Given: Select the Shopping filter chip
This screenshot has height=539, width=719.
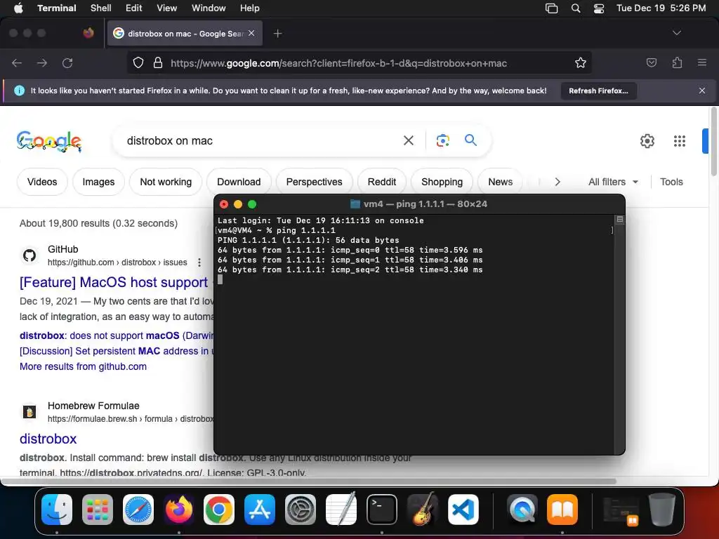Looking at the screenshot, I should pos(442,182).
